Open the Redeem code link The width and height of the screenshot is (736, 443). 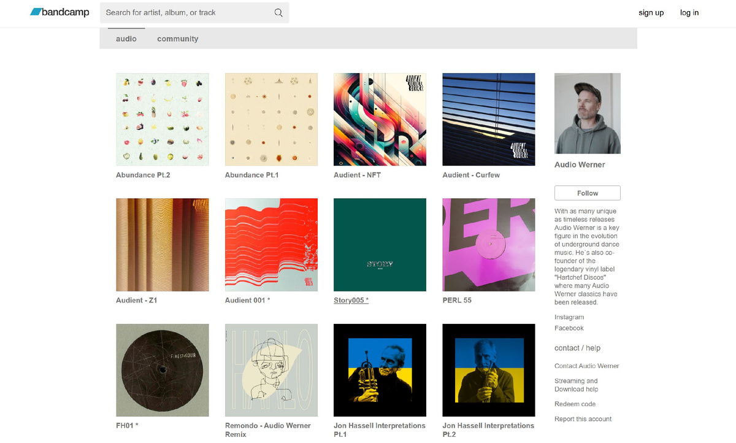pos(575,404)
